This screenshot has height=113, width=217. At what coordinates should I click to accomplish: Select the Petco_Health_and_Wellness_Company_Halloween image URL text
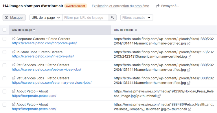click(164, 107)
